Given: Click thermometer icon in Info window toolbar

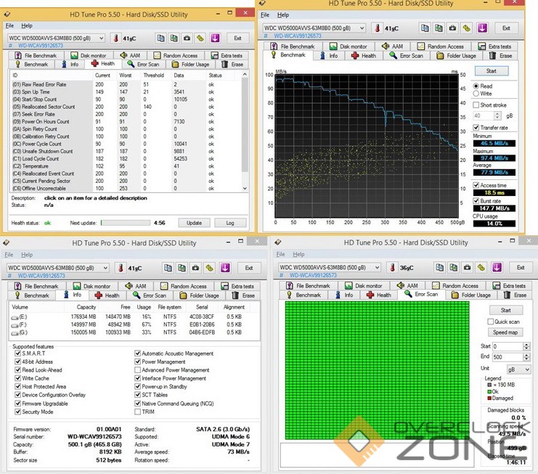Looking at the screenshot, I should coord(121,268).
